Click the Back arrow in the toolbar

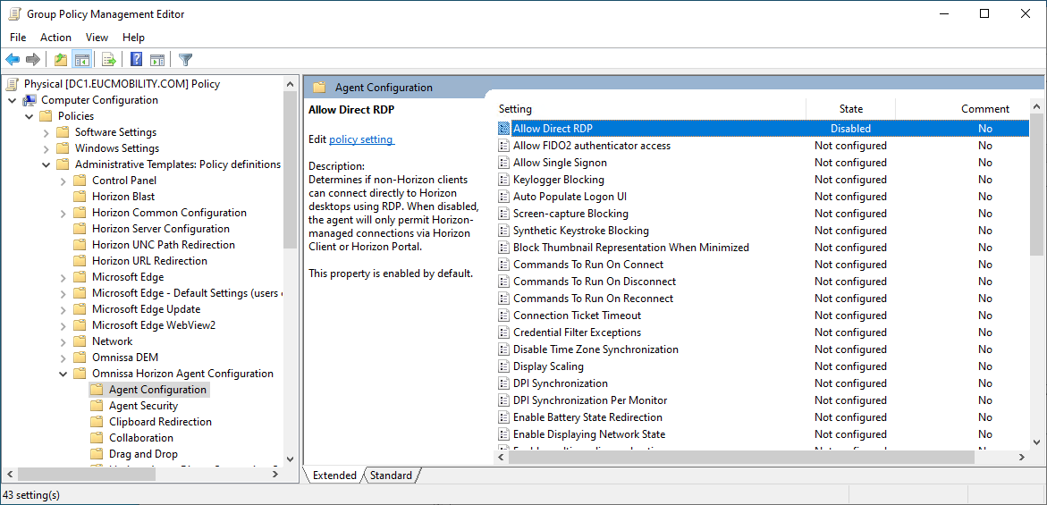click(13, 60)
